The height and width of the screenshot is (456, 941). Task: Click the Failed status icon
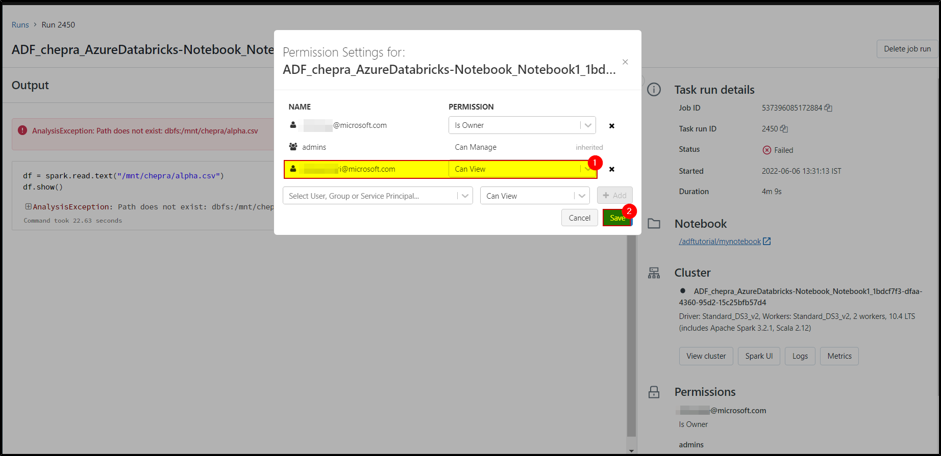[766, 150]
